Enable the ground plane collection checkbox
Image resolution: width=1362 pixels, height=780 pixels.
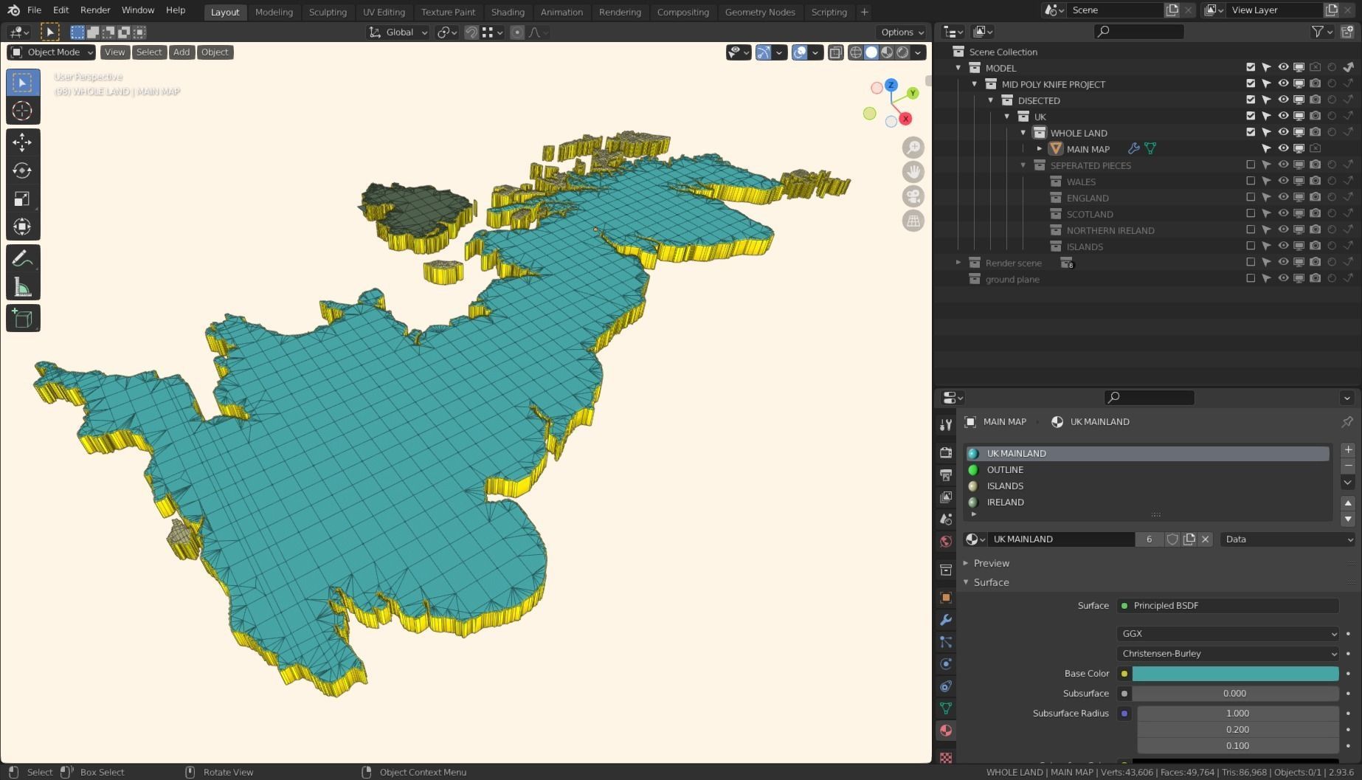(x=1251, y=278)
